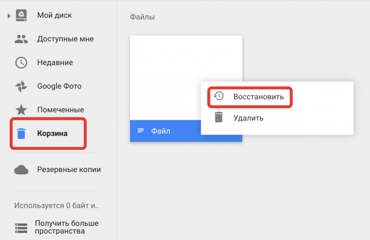This screenshot has height=240, width=370.
Task: Go to Недавние in the sidebar
Action: click(55, 63)
